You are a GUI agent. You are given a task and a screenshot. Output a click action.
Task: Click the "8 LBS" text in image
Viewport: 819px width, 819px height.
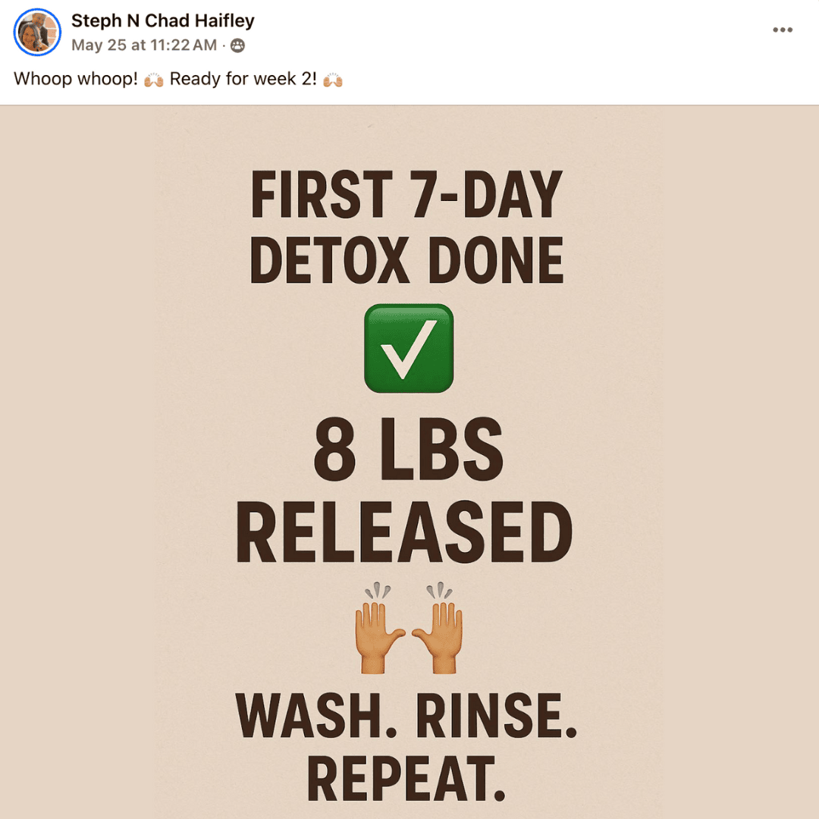[x=409, y=449]
